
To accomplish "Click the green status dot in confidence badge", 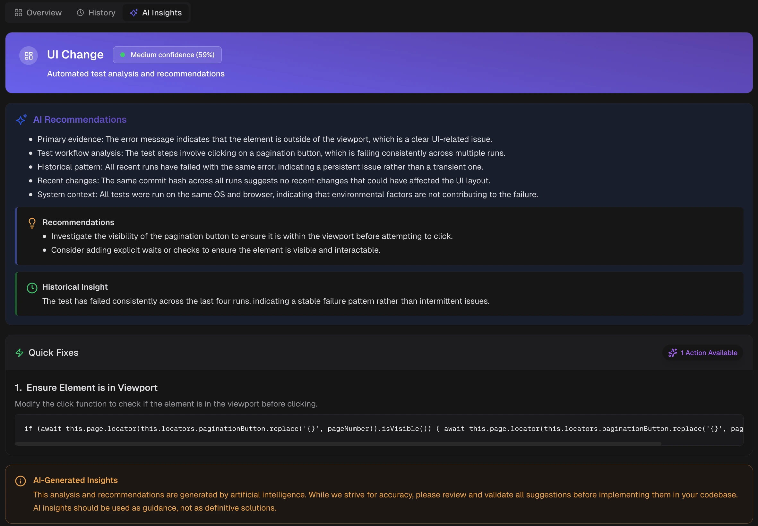I will click(123, 55).
